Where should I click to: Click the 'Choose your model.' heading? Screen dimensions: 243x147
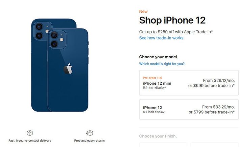[x=159, y=57]
